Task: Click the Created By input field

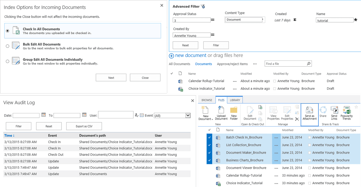Action: [191, 35]
